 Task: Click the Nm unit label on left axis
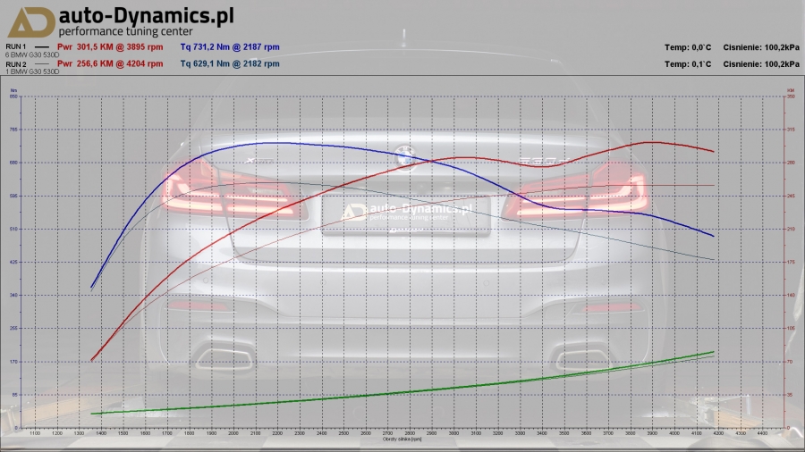tap(13, 90)
